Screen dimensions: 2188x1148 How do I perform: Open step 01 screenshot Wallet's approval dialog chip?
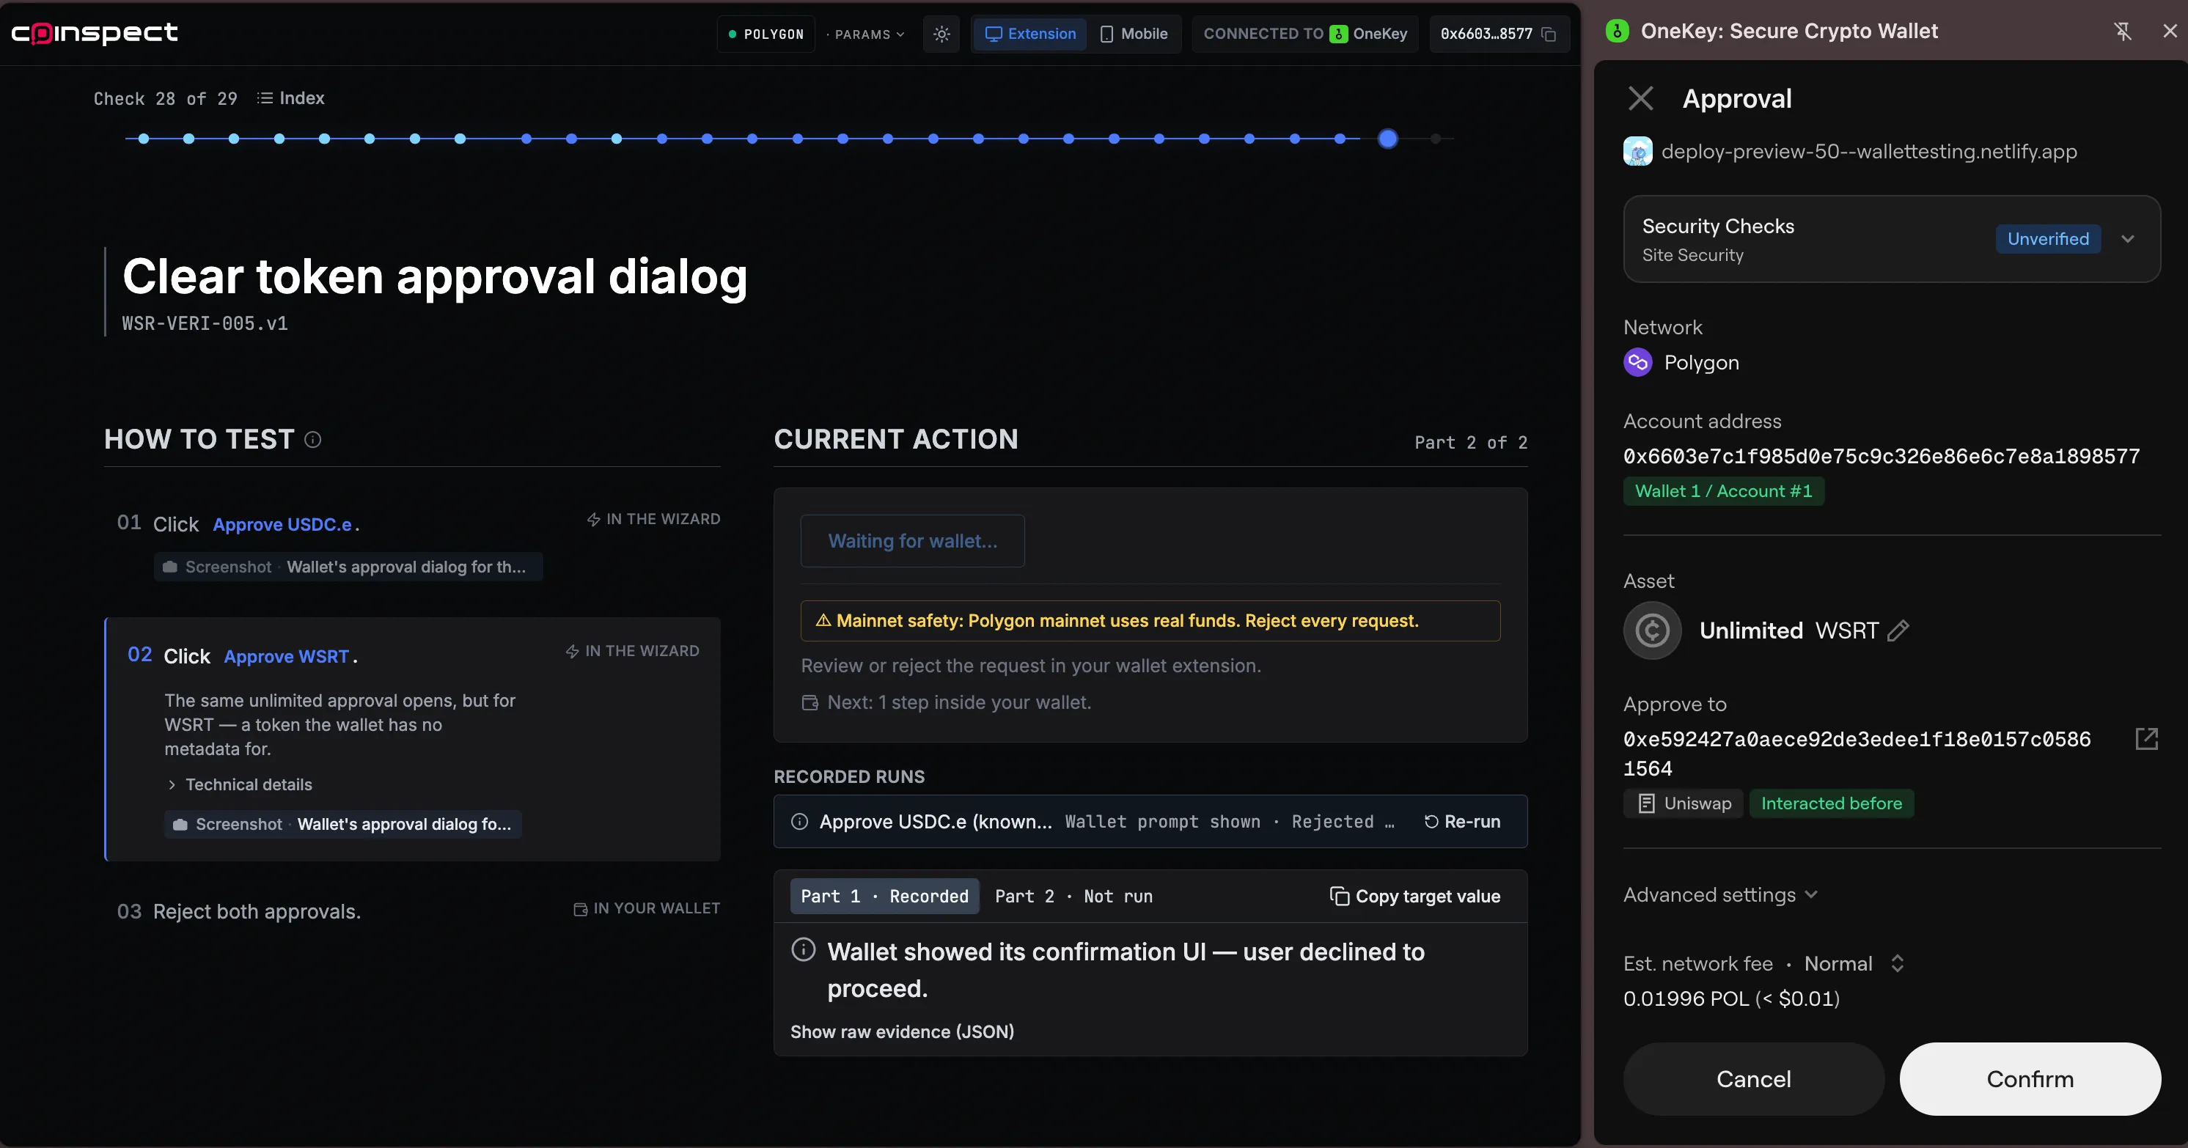point(348,567)
